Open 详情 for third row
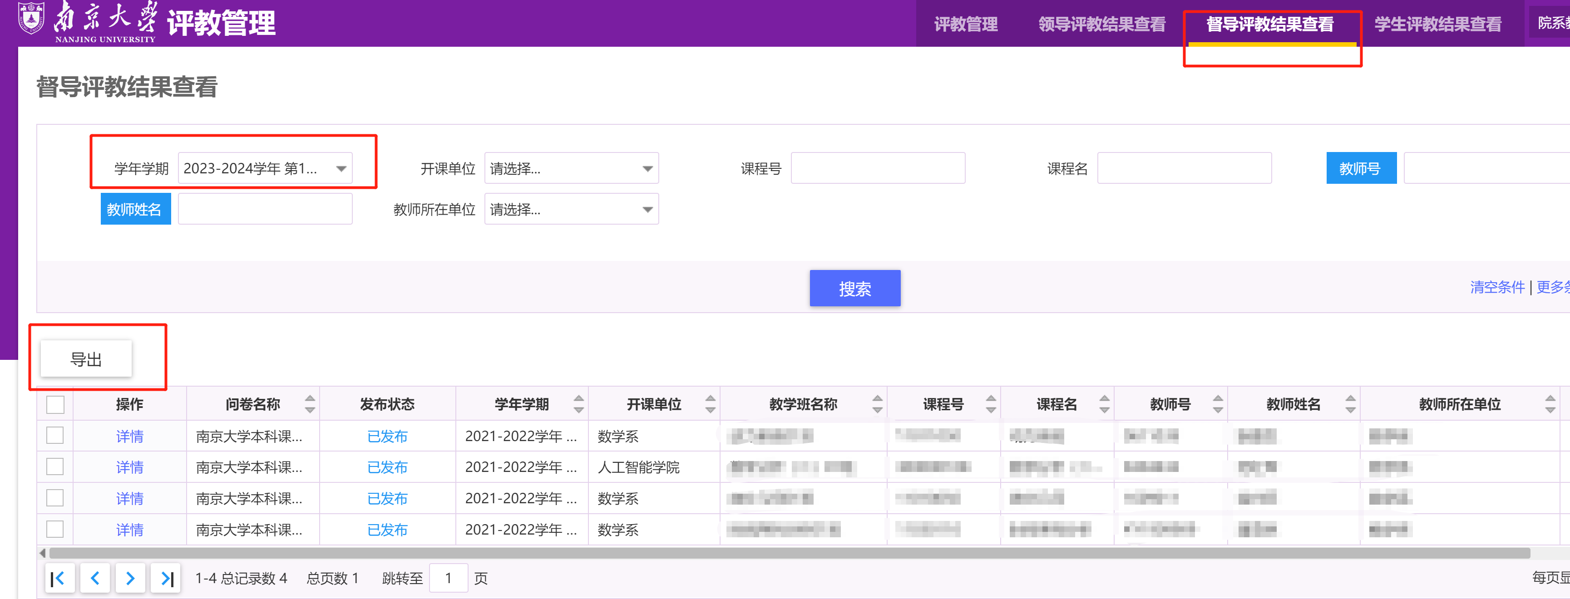The width and height of the screenshot is (1570, 599). click(130, 498)
